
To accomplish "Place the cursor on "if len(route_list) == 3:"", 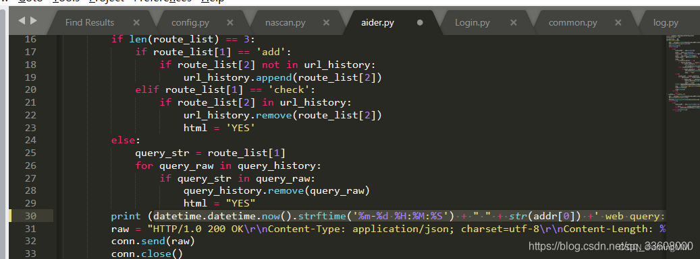I will point(183,39).
